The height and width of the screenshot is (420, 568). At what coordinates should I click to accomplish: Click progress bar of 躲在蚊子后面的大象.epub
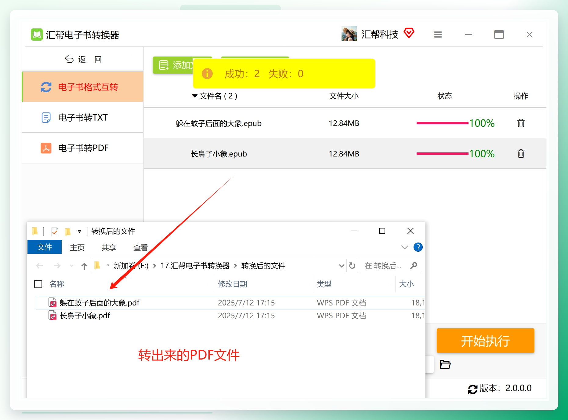[x=442, y=123]
